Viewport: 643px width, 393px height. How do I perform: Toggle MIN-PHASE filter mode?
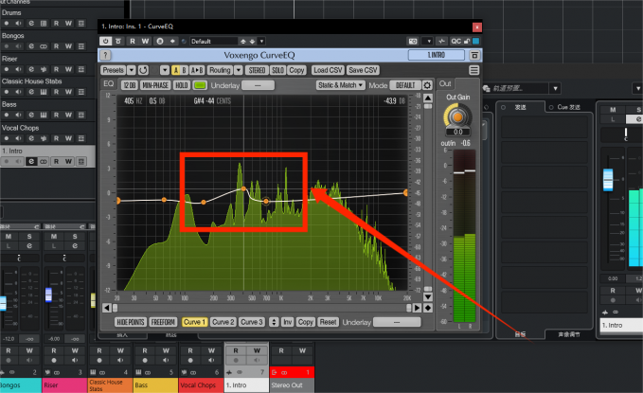click(x=155, y=85)
